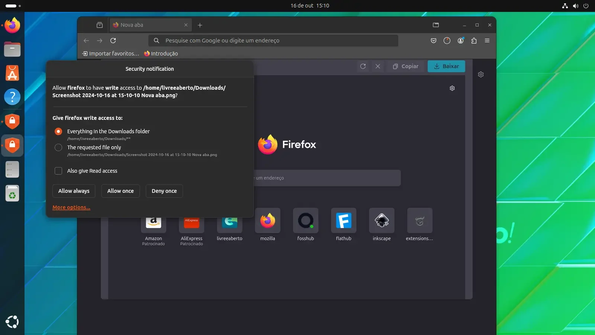Click Allow always button
This screenshot has width=595, height=335.
tap(74, 191)
